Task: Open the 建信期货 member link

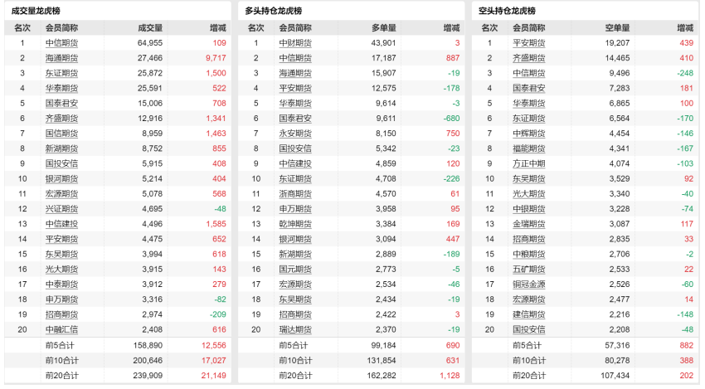Action: tap(529, 315)
